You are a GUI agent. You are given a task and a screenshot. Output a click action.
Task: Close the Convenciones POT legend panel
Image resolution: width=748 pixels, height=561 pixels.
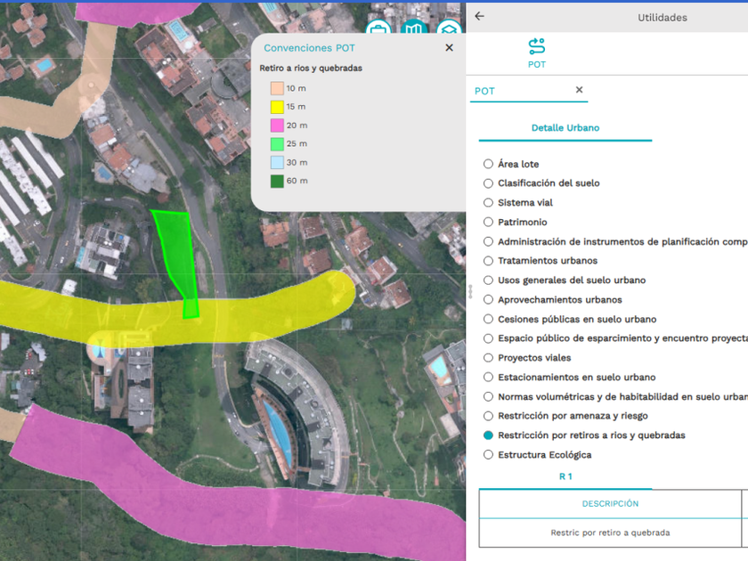pos(449,48)
